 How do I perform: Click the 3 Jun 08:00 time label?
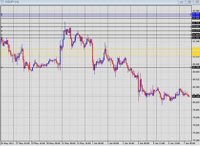tap(144, 143)
